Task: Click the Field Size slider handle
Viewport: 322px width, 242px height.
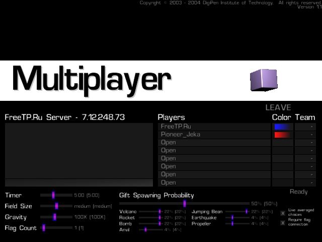Action: (57, 206)
